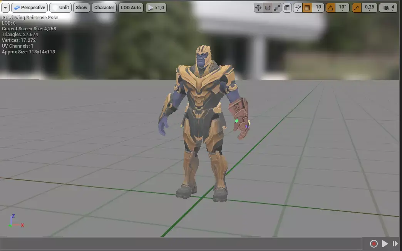Click the animation timeline scrub bar
The height and width of the screenshot is (251, 402).
pos(181,244)
